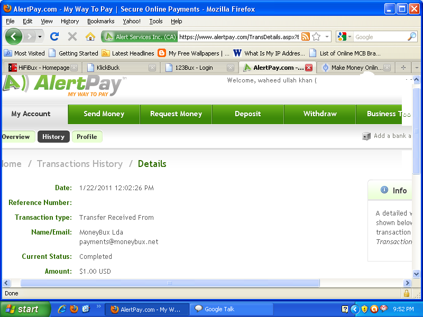The image size is (423, 317).
Task: Close the AlertPay.com tab with red X
Action: pyautogui.click(x=309, y=68)
